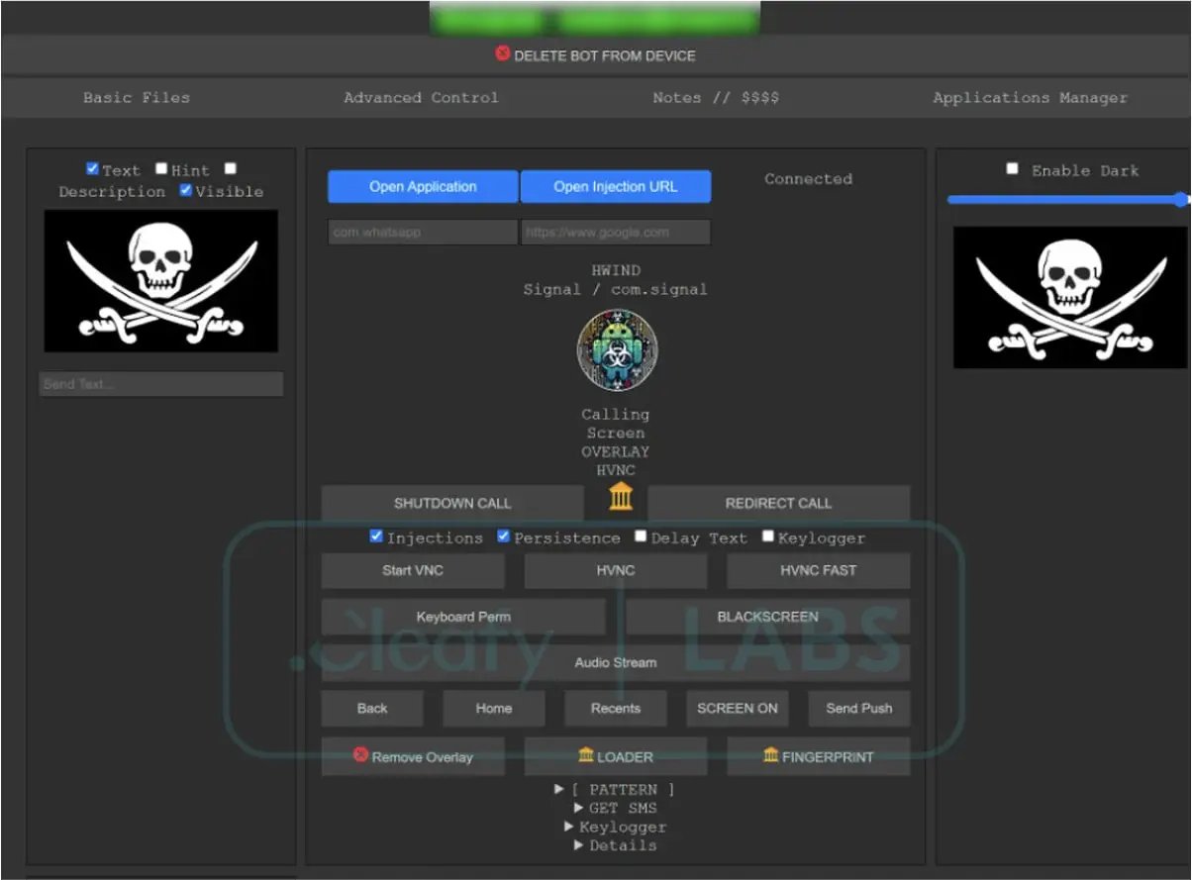The height and width of the screenshot is (880, 1192).
Task: Expand the GET SMS section
Action: point(615,809)
